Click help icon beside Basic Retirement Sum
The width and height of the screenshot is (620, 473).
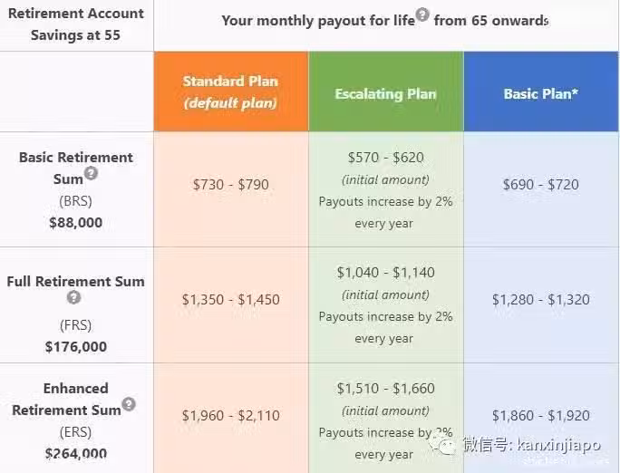pyautogui.click(x=91, y=173)
